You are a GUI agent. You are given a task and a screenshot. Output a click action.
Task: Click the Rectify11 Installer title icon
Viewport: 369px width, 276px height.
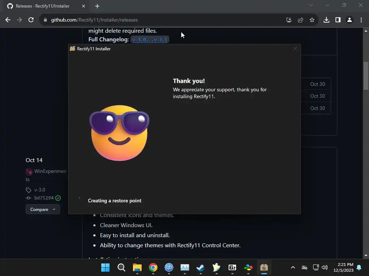pos(72,49)
